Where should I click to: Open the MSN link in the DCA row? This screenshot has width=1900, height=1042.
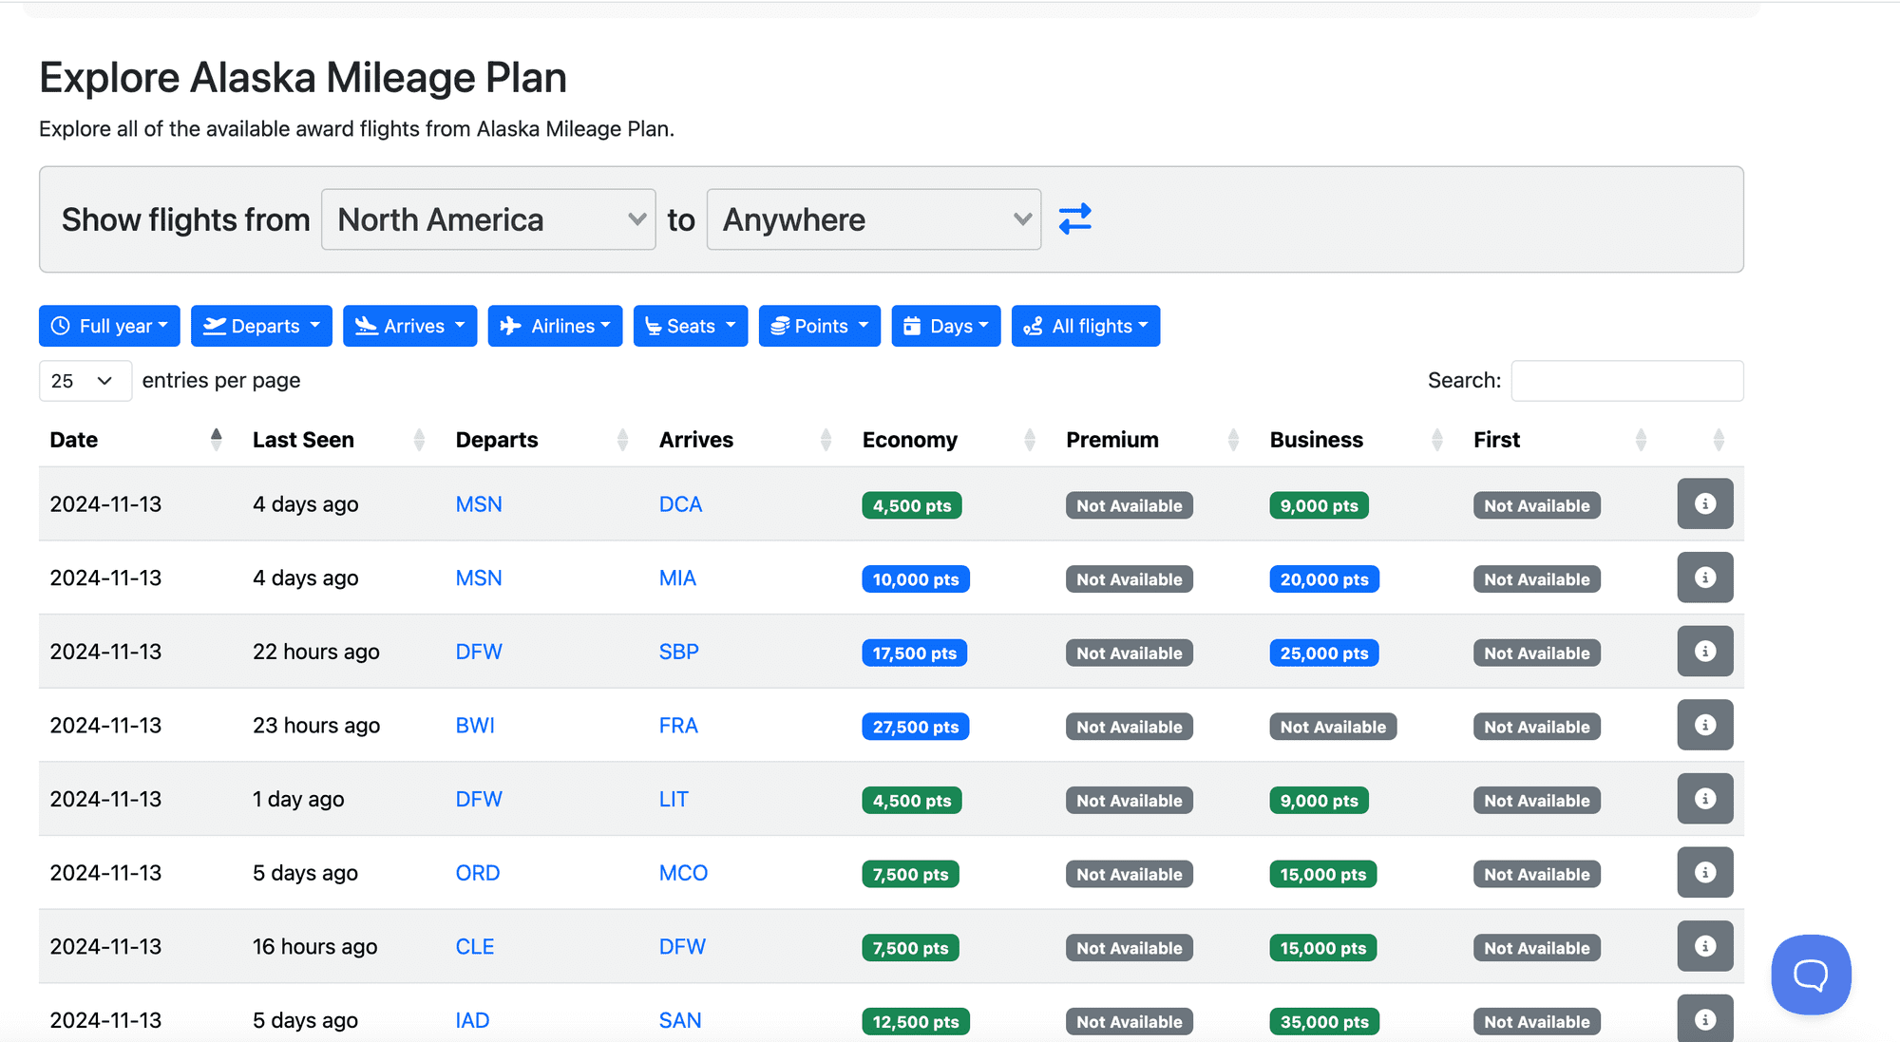coord(479,504)
